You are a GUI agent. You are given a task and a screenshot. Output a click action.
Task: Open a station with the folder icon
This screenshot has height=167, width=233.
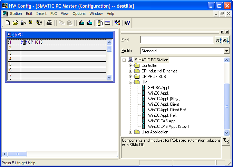[x=15, y=23]
